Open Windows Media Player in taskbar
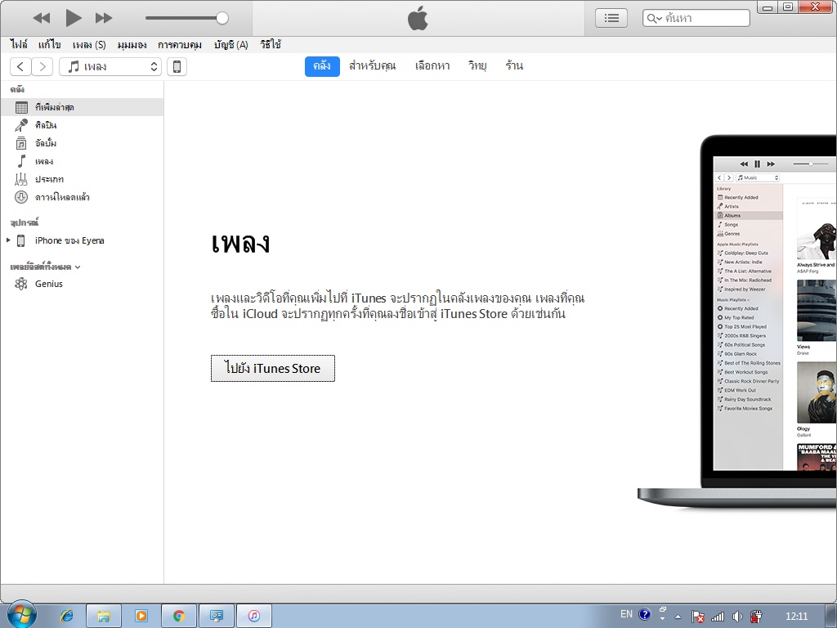The image size is (837, 628). 141,617
